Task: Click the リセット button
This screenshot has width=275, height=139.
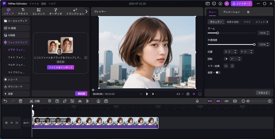Action: pyautogui.click(x=263, y=93)
